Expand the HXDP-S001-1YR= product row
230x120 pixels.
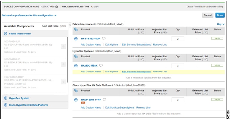(x=76, y=100)
